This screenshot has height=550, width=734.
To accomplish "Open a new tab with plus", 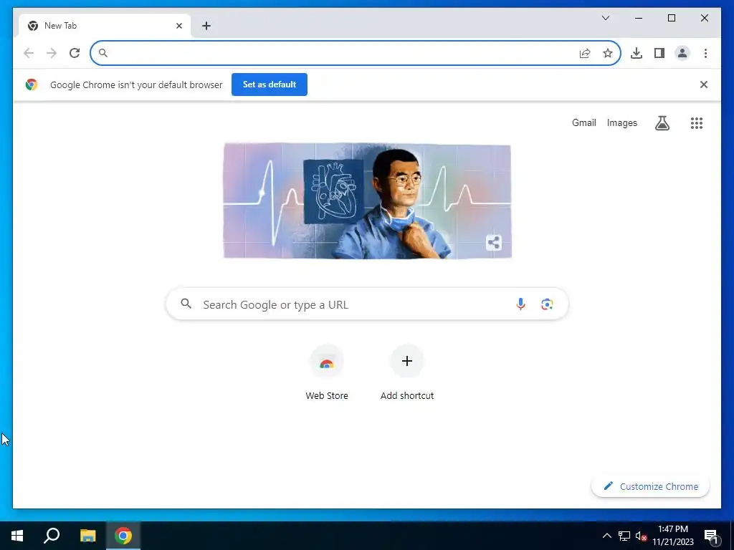I will point(206,26).
